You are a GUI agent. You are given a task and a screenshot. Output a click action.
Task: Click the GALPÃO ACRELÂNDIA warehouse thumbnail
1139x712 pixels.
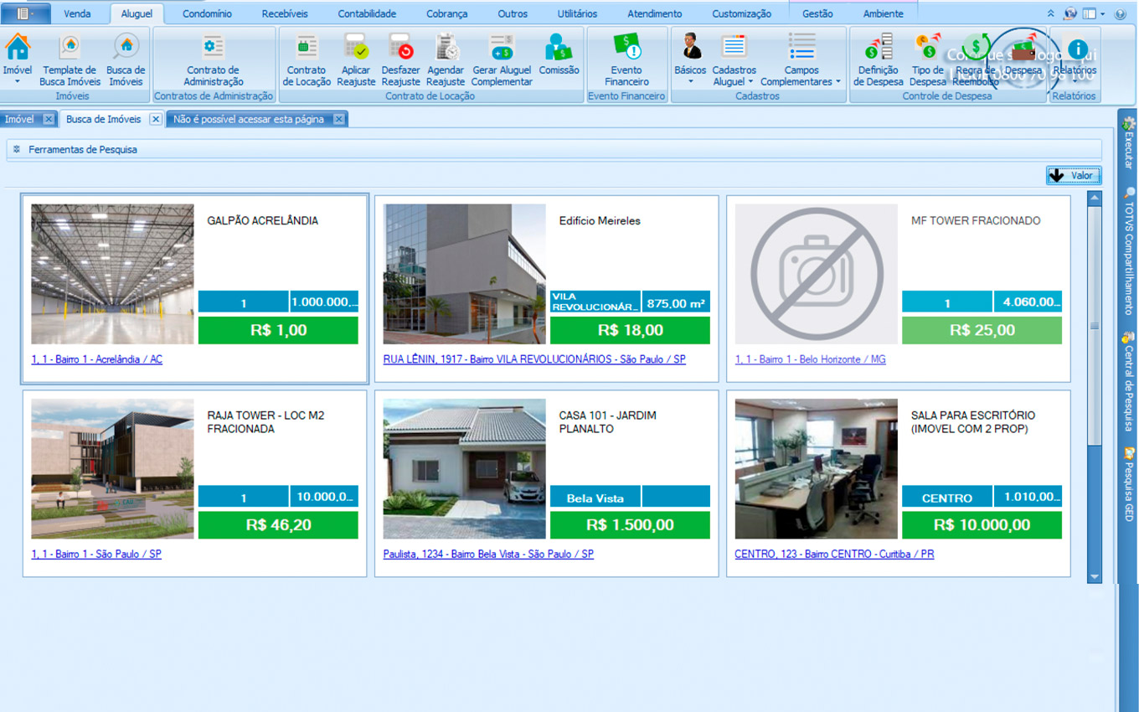coord(112,274)
